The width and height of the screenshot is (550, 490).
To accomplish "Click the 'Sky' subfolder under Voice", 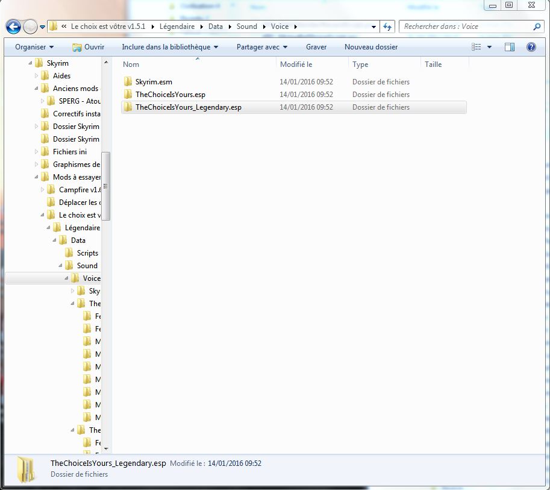I will tap(94, 291).
